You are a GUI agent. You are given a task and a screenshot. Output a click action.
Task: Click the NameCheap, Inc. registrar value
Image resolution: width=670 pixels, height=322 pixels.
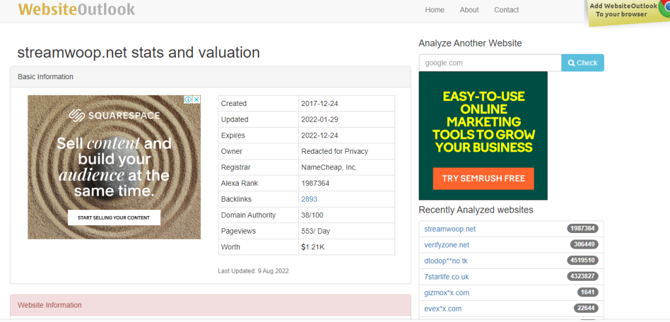point(329,167)
